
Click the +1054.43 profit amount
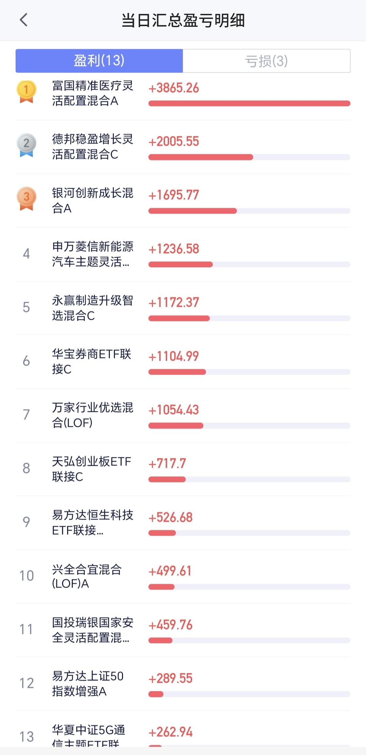(174, 410)
